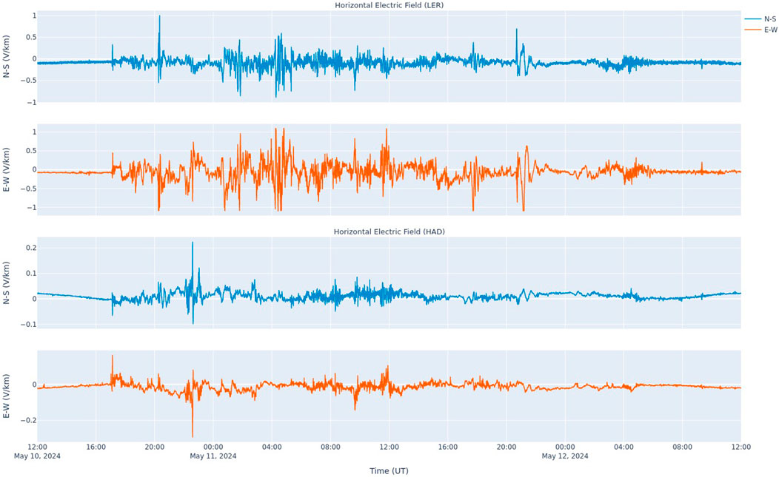Image resolution: width=779 pixels, height=477 pixels.
Task: Click the orange E-W legend line swatch
Action: pyautogui.click(x=753, y=30)
